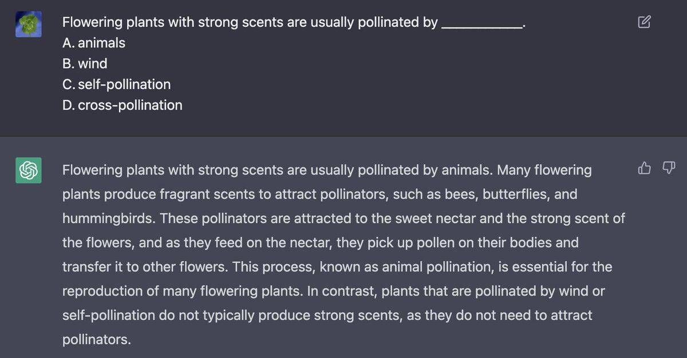Click the edit message pencil icon

point(644,22)
